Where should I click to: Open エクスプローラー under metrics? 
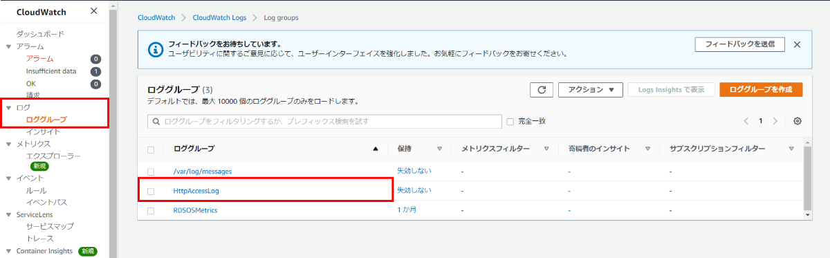(53, 156)
